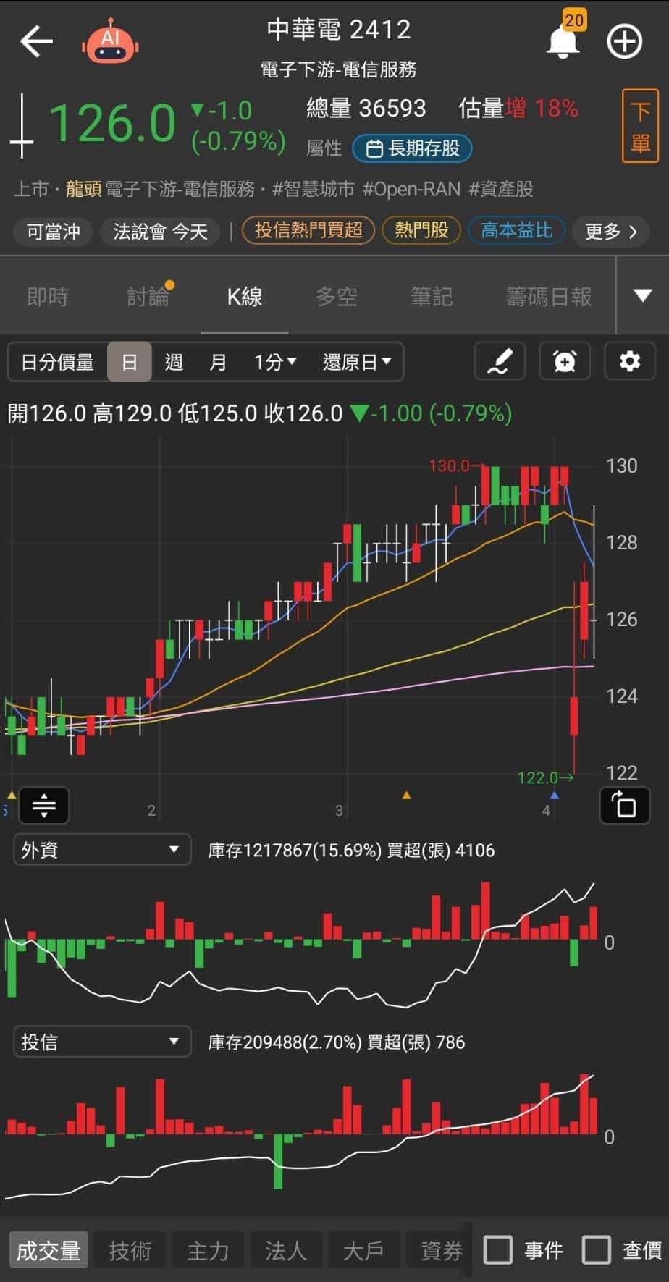This screenshot has height=1282, width=669.
Task: Open 還原日 adjusted dropdown
Action: (357, 362)
